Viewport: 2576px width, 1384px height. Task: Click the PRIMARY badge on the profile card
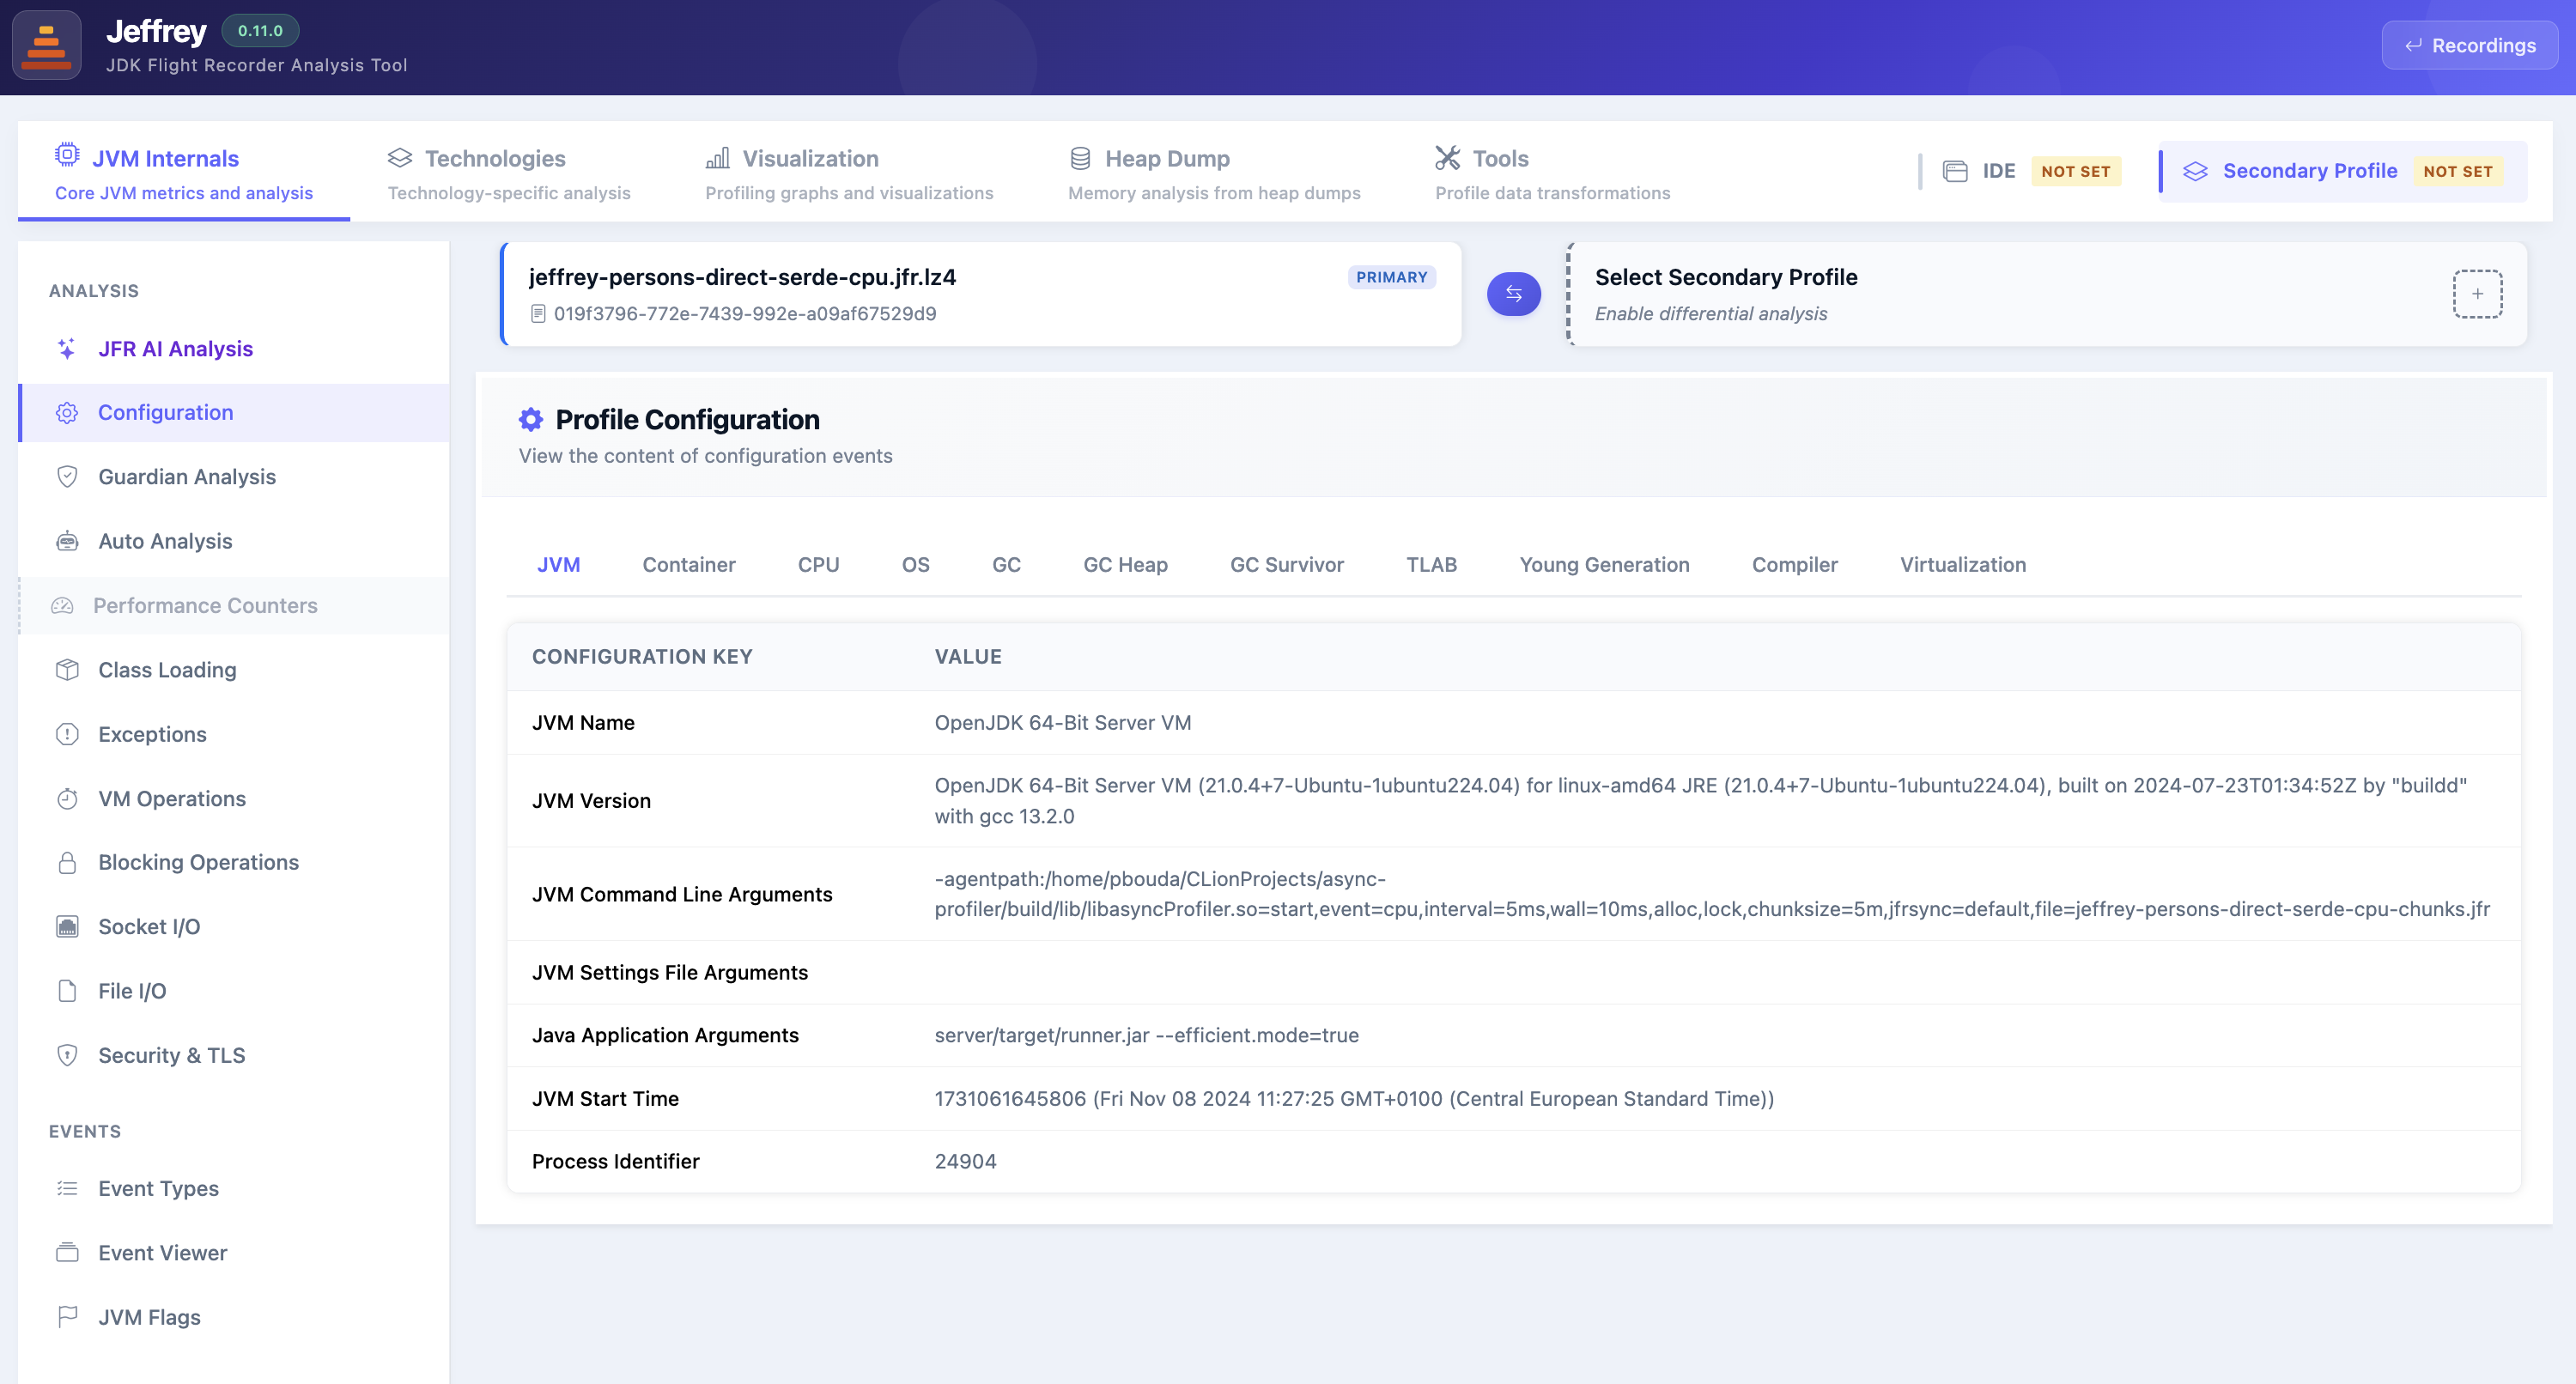[1391, 277]
